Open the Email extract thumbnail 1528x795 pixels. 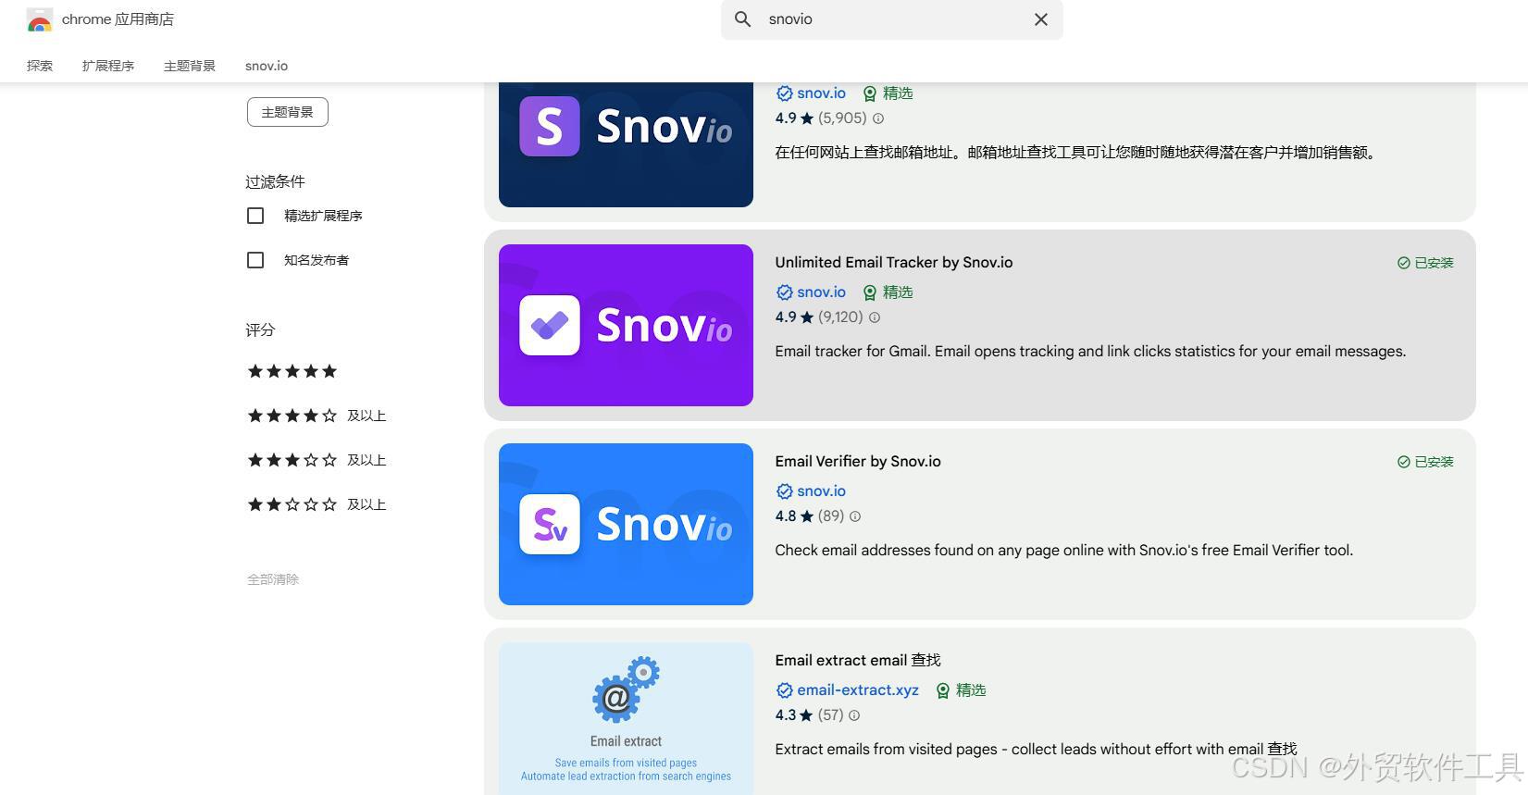[x=626, y=718]
